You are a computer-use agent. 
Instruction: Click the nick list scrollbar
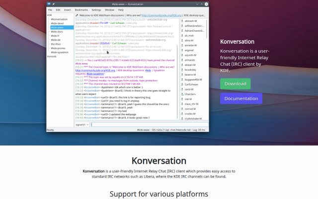(x=207, y=29)
